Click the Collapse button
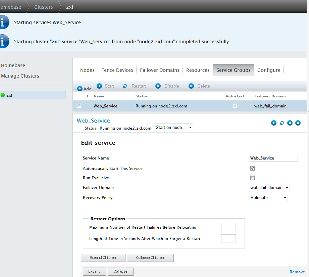The image size is (309, 277). coord(120,272)
